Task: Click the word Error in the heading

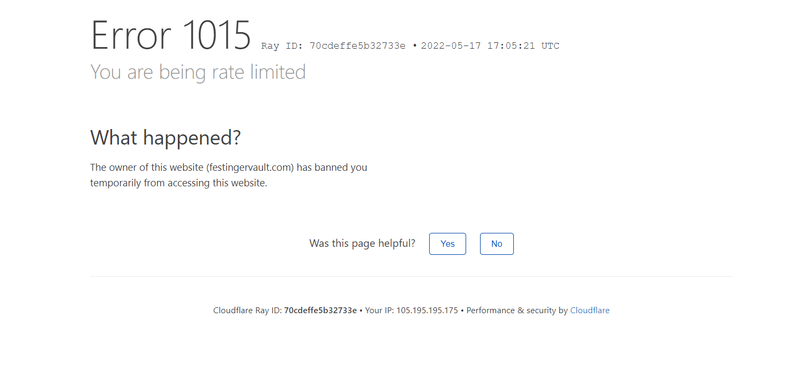Action: [x=131, y=36]
